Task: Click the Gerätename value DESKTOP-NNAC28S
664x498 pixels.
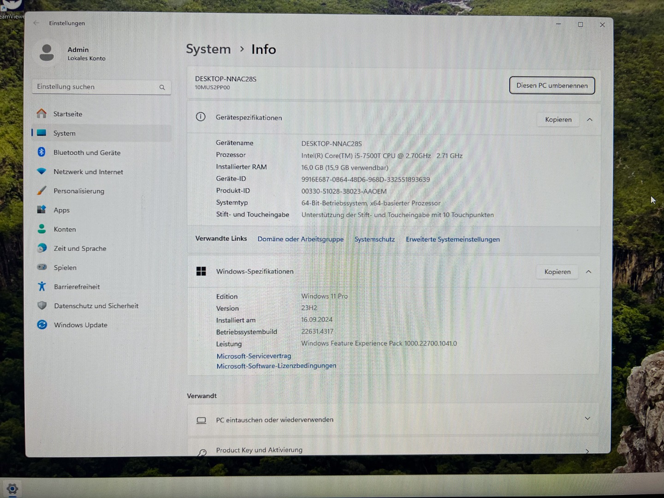Action: (332, 143)
